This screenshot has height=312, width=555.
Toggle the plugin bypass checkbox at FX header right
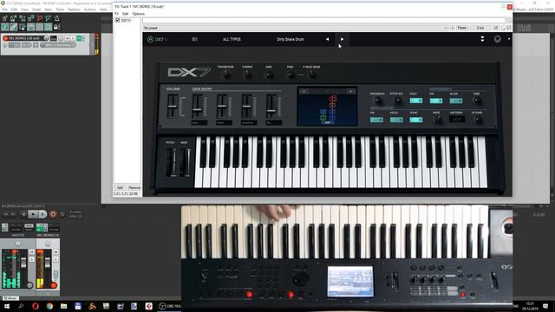tap(509, 28)
